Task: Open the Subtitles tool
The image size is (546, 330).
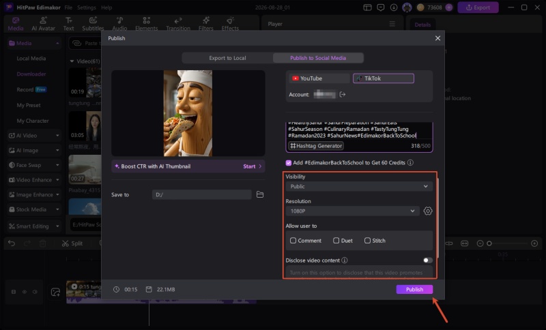Action: tap(93, 24)
